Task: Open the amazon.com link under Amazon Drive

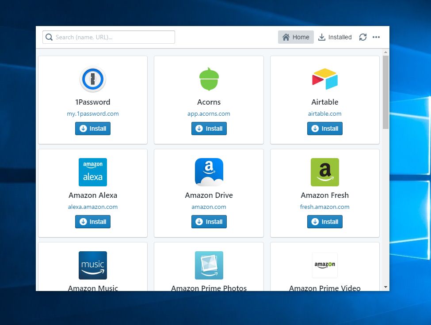Action: 209,207
